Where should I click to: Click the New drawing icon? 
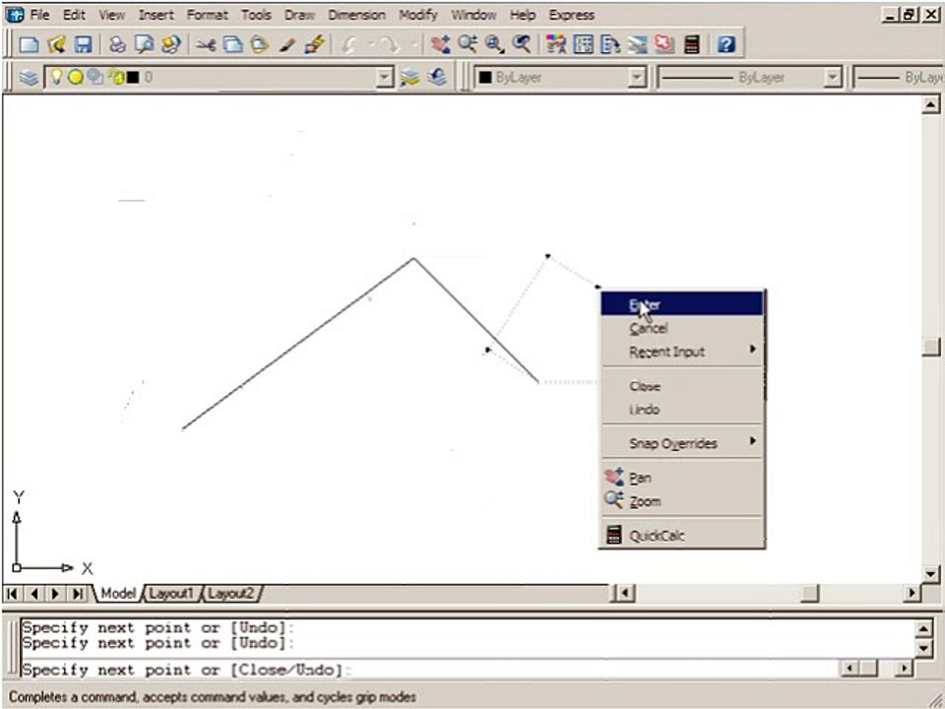29,44
